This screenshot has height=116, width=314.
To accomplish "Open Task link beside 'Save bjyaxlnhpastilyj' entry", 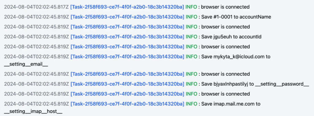I will (127, 84).
